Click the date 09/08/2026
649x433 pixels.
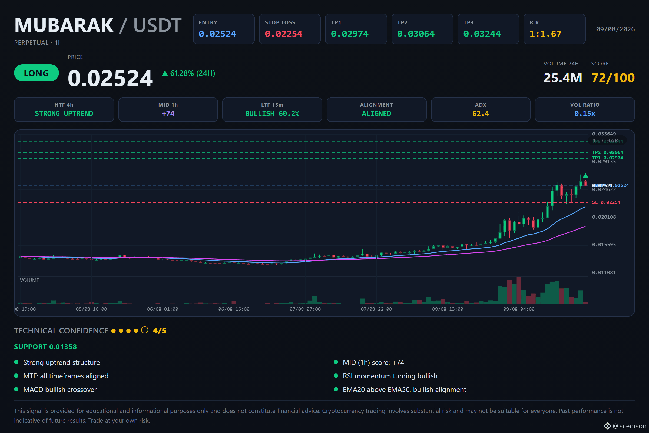click(615, 29)
